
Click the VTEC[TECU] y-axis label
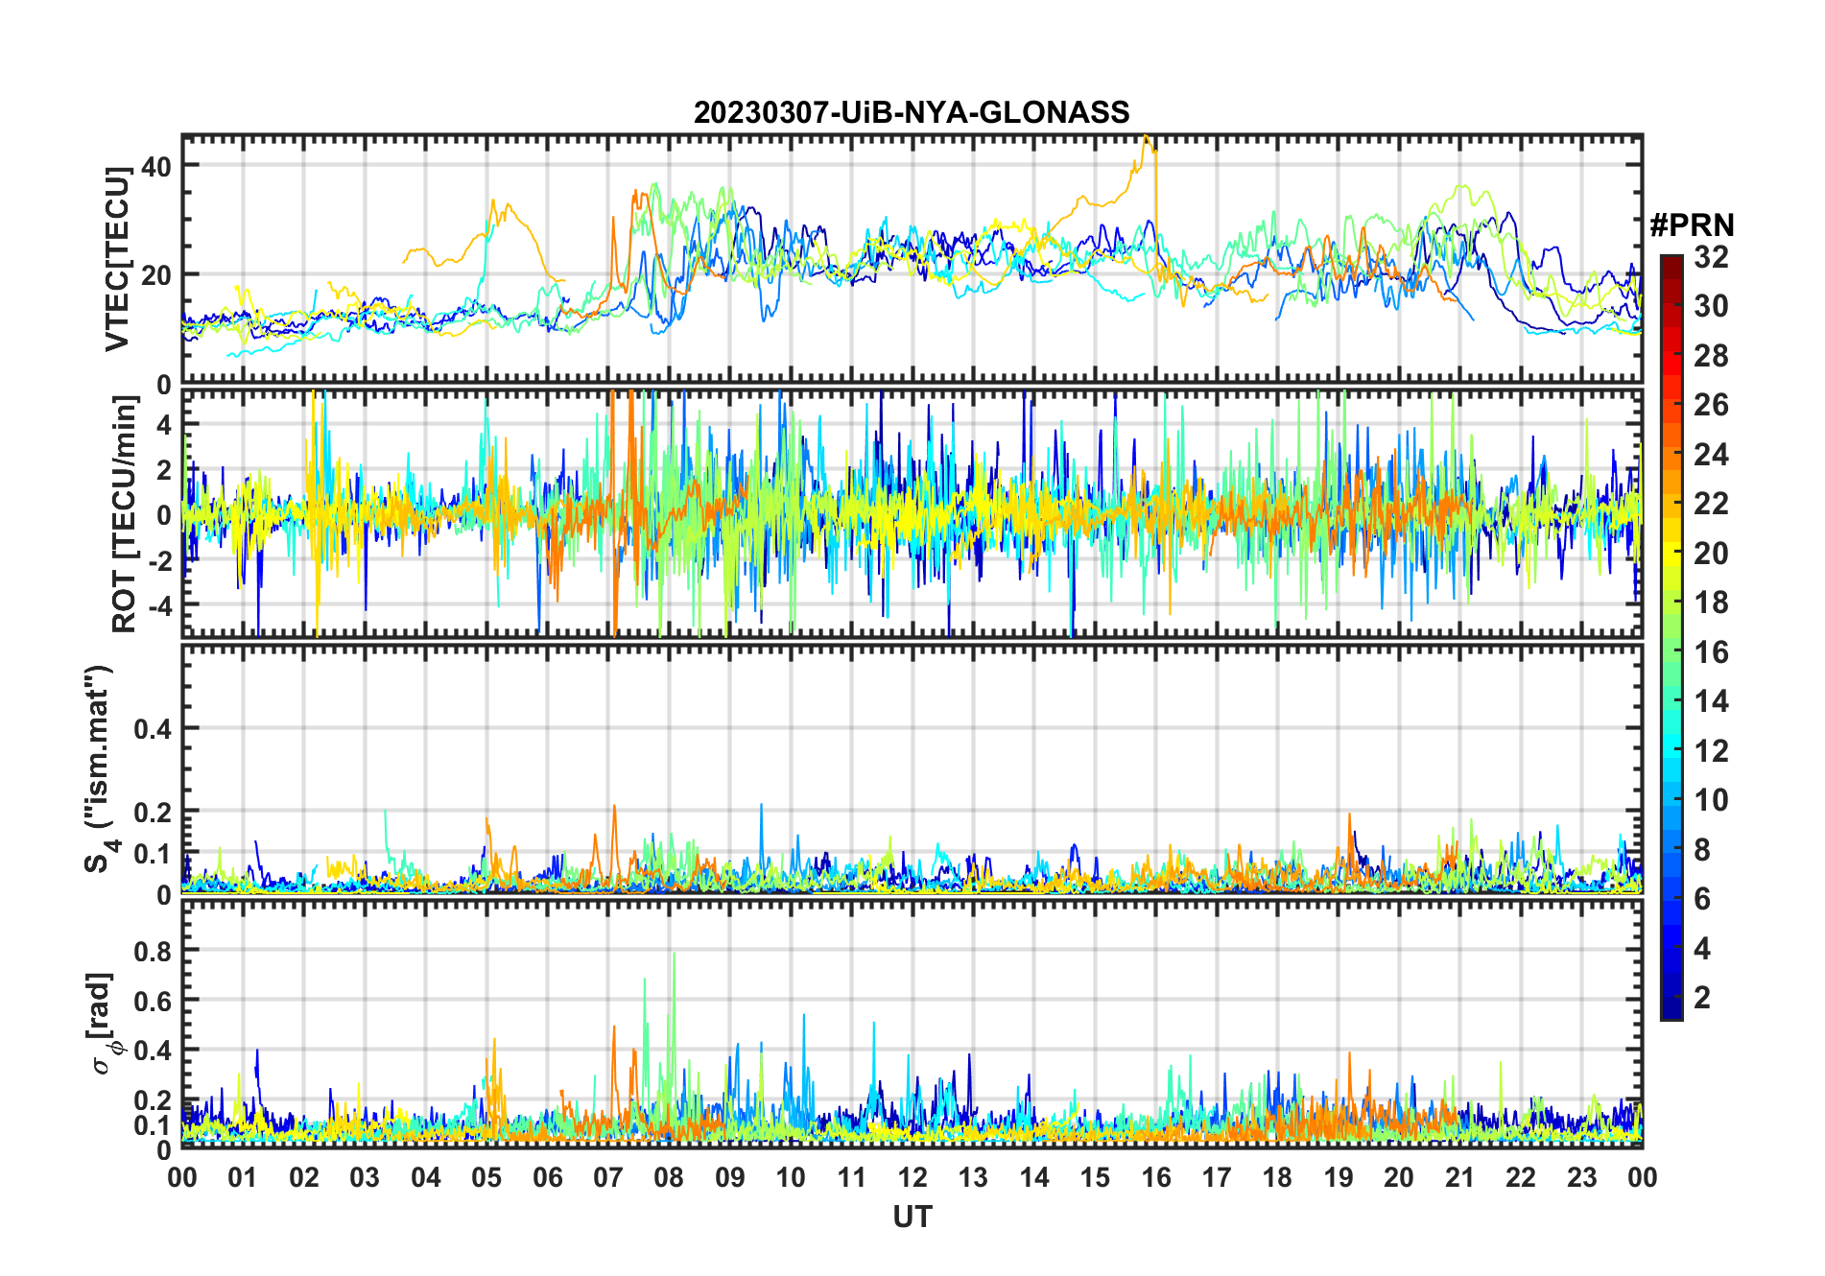(117, 259)
